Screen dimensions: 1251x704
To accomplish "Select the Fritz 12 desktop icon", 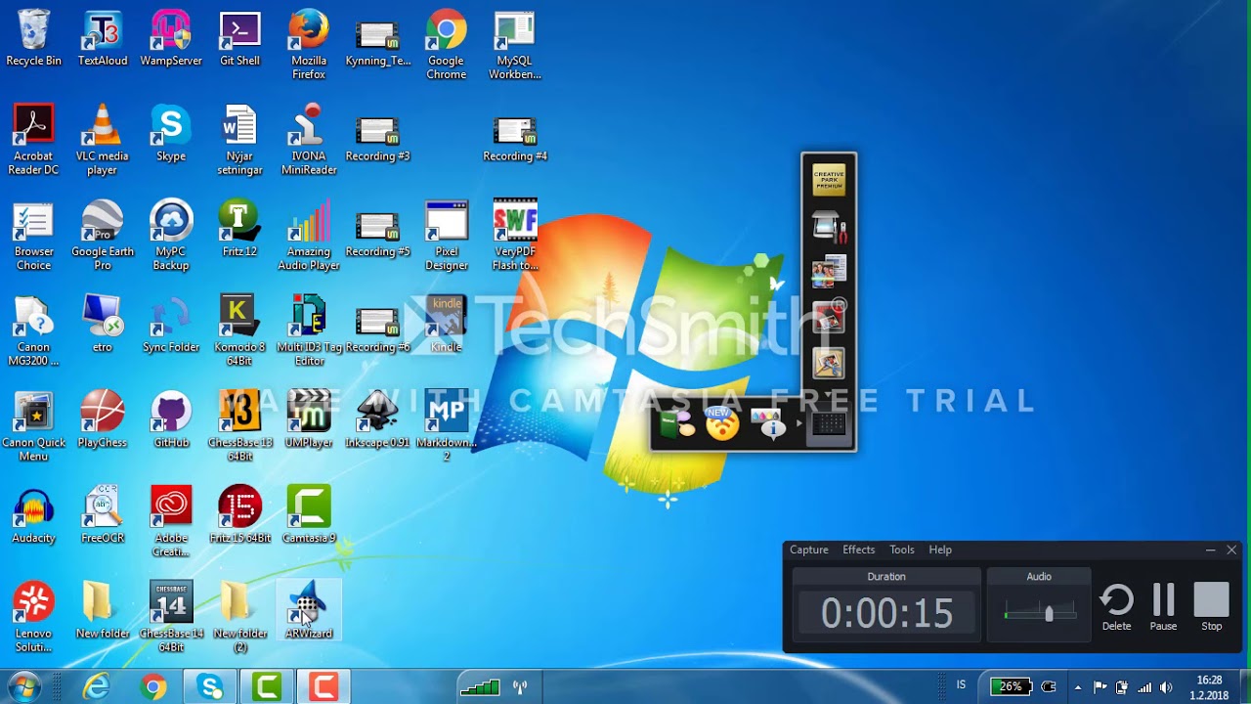I will point(239,229).
